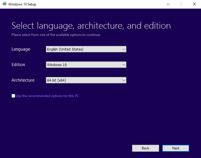Click the 'Use the recommended options for this PC' text
Viewport: 201px width, 158px height.
coord(47,96)
